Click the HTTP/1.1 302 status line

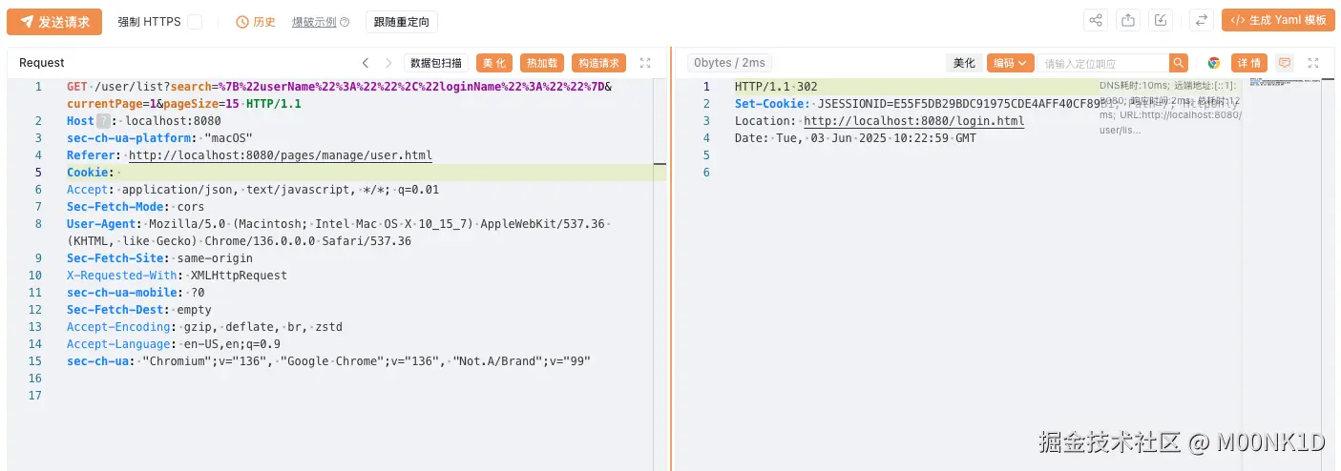click(776, 87)
